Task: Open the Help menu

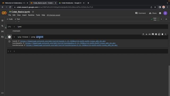Action: click(43, 15)
